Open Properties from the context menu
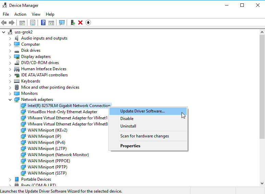 tap(130, 146)
